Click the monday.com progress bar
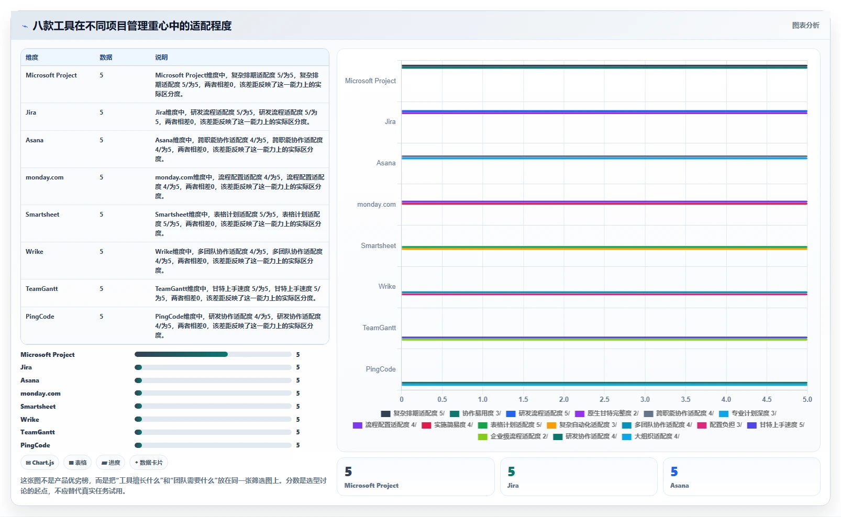The height and width of the screenshot is (517, 841). (213, 393)
